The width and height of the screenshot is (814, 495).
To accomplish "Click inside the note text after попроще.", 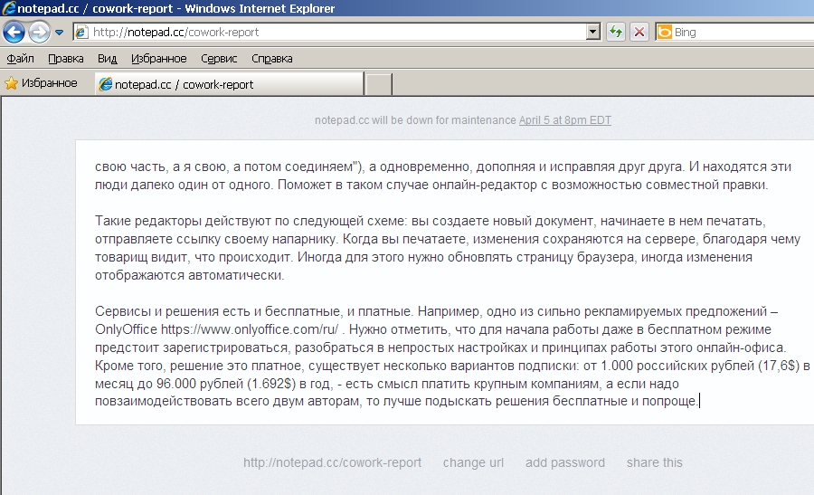I will click(700, 402).
